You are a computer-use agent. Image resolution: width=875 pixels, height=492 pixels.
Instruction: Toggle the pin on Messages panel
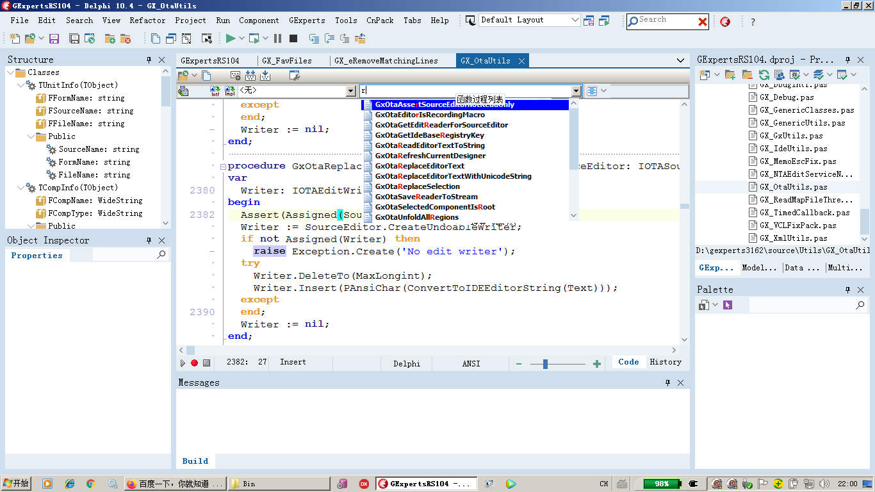[x=667, y=382]
